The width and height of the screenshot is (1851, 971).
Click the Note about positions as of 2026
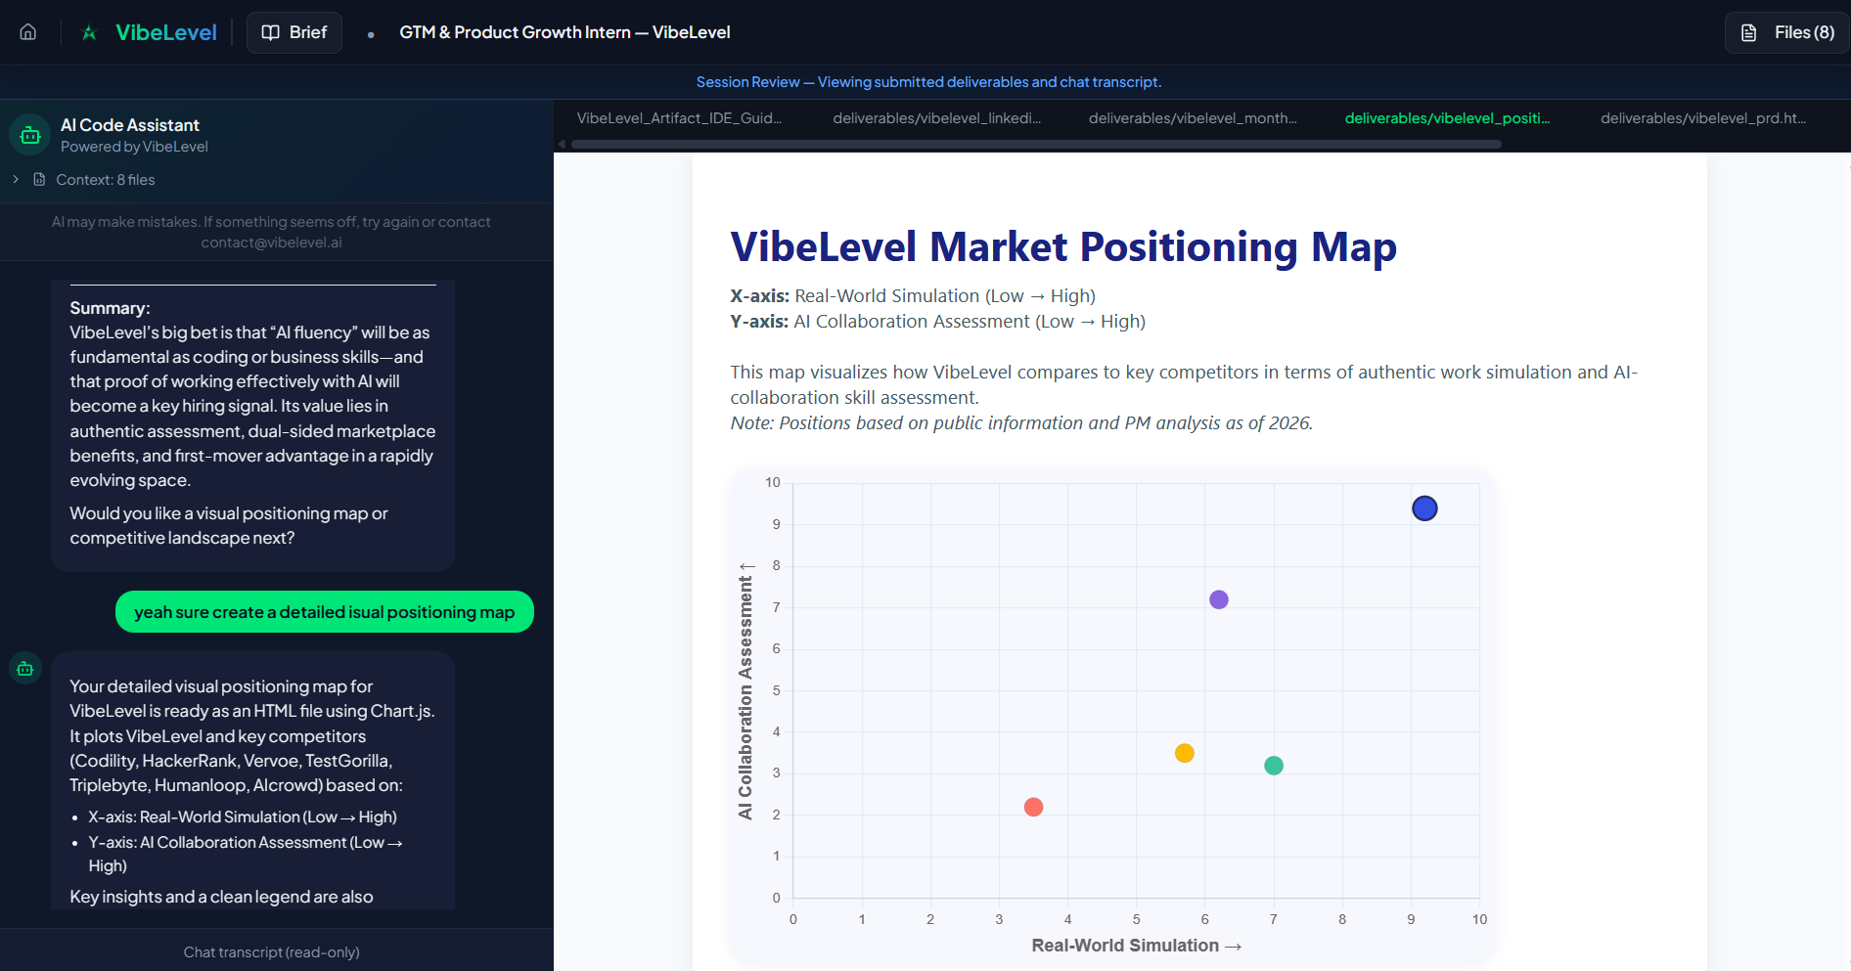point(1021,422)
